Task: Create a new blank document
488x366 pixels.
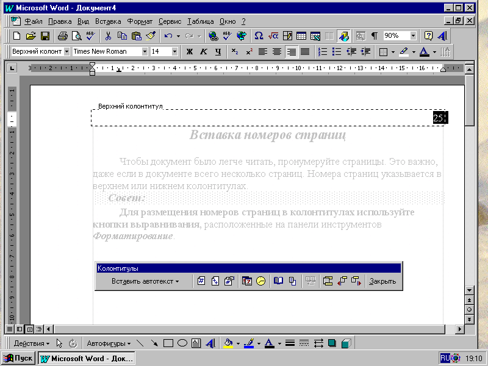Action: (x=16, y=36)
